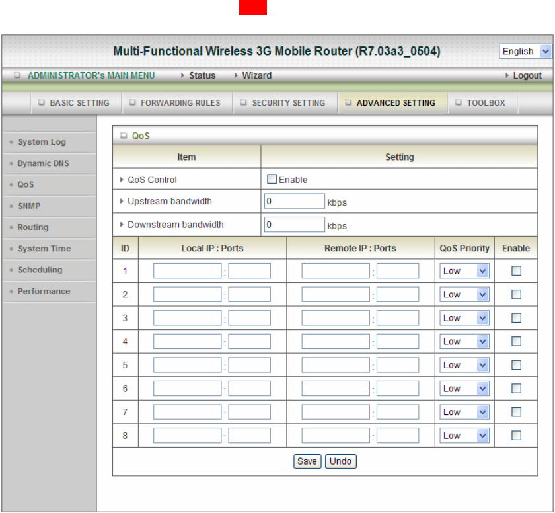This screenshot has height=513, width=555.
Task: Tick the Enable checkbox for rule 6
Action: tap(516, 388)
